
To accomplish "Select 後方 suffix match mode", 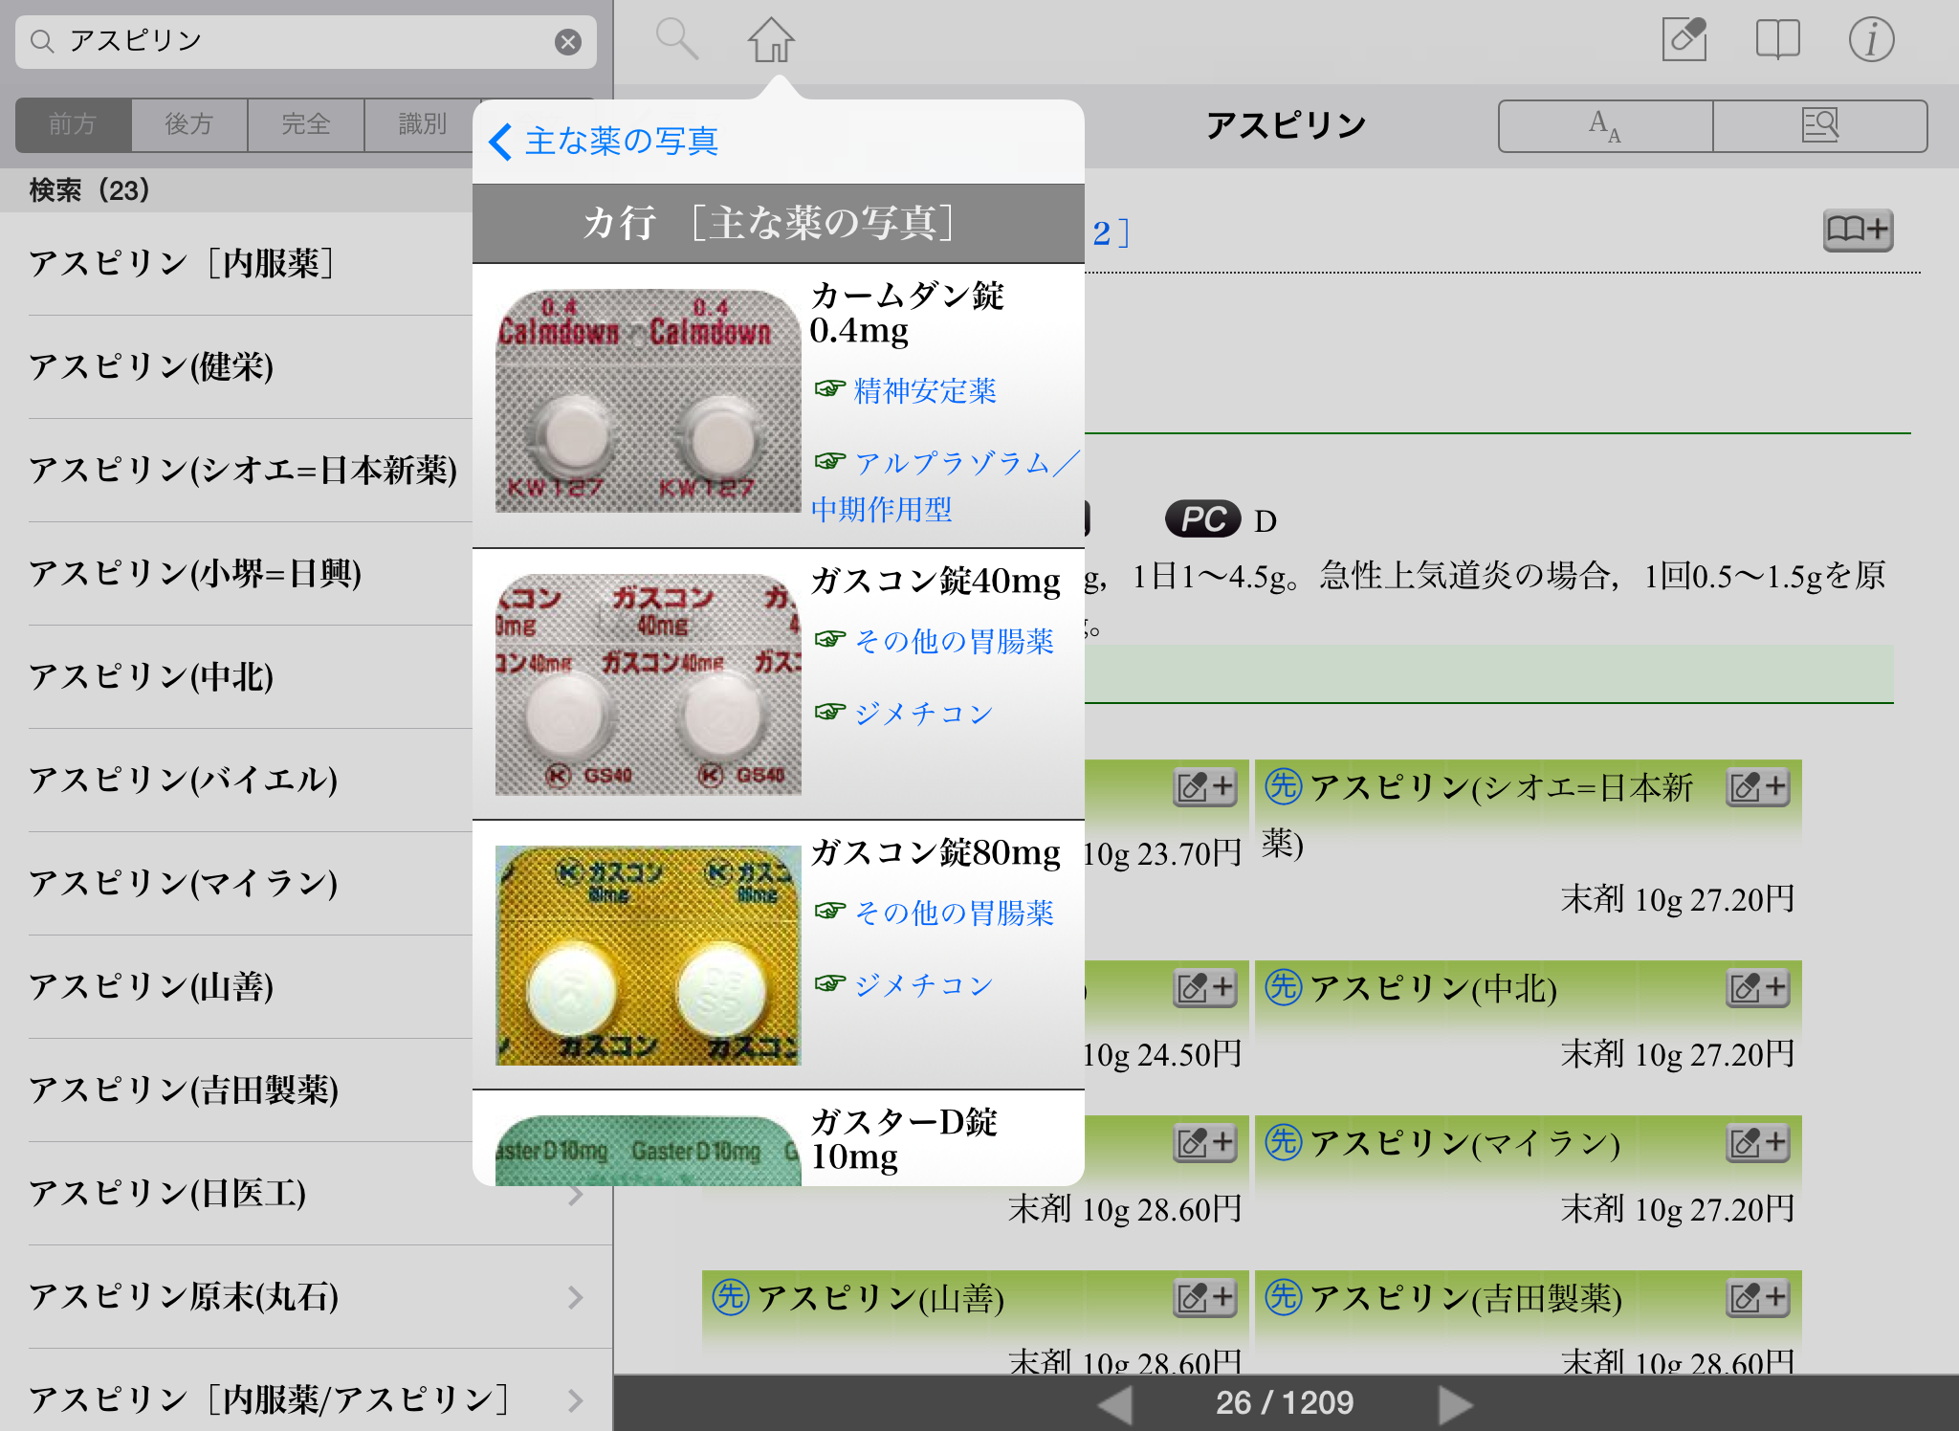I will [189, 124].
